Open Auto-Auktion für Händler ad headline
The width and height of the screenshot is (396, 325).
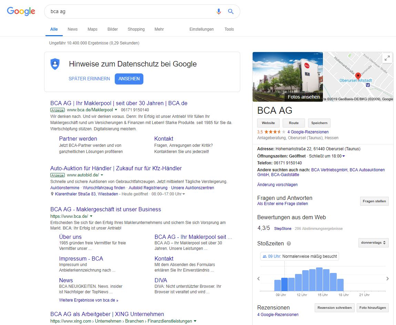coord(116,169)
